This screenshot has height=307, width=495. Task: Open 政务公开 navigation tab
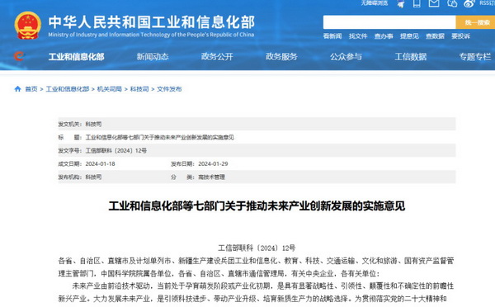click(217, 57)
